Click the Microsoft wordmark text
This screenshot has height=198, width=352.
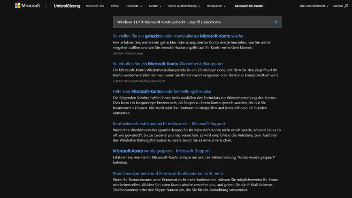pos(31,6)
